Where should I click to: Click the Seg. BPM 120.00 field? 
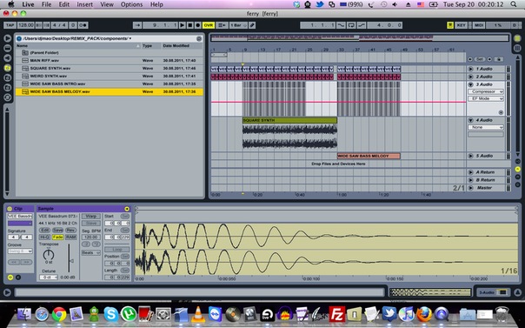point(90,238)
